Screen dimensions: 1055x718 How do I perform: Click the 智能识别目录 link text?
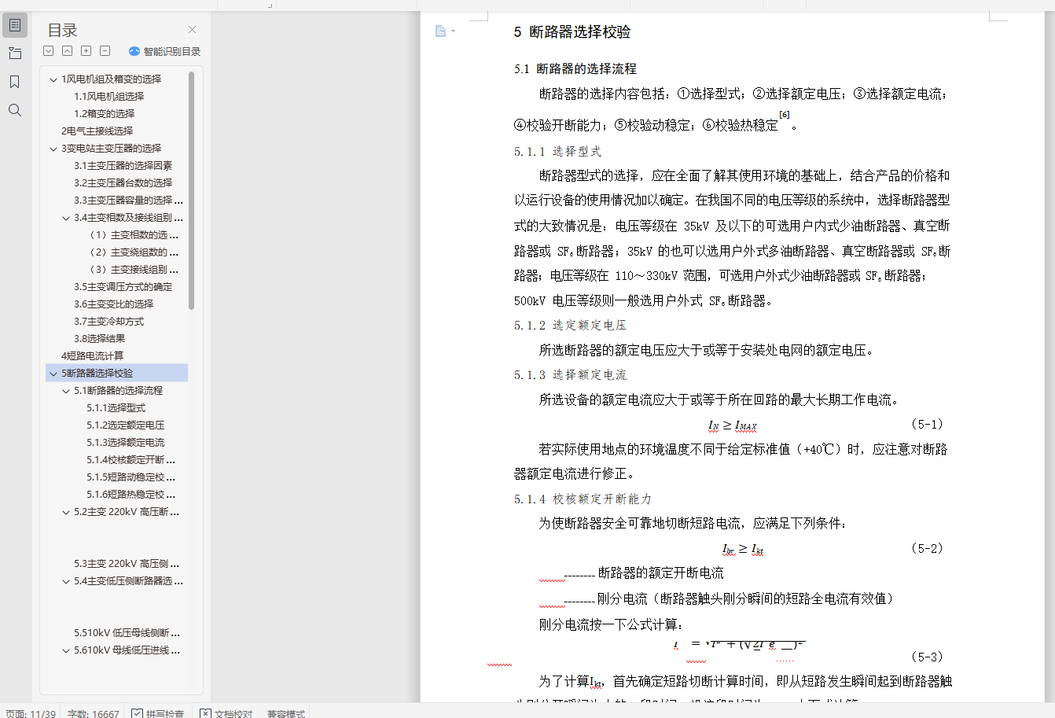pos(172,51)
